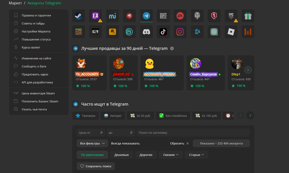Click the 'Сохранить поиск' button
The image size is (289, 173).
tap(96, 166)
